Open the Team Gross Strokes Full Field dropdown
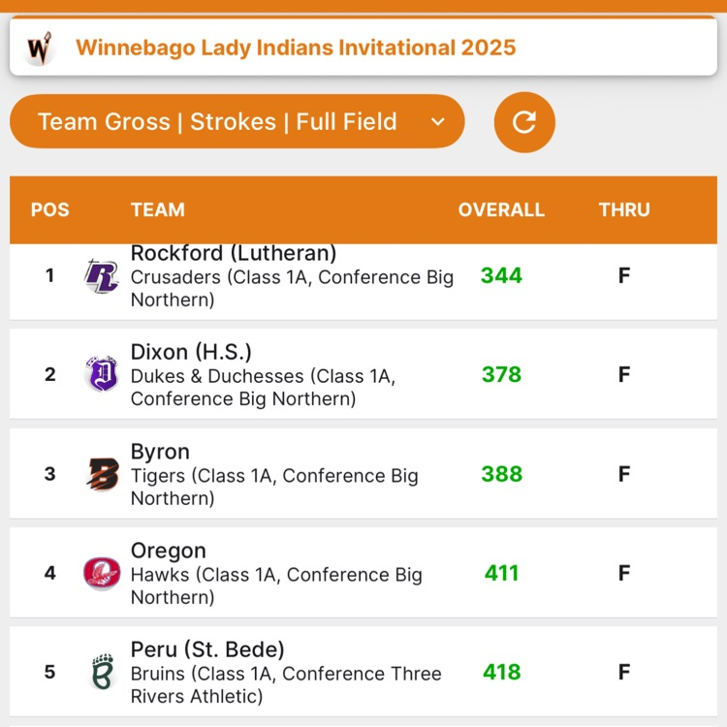 [237, 122]
